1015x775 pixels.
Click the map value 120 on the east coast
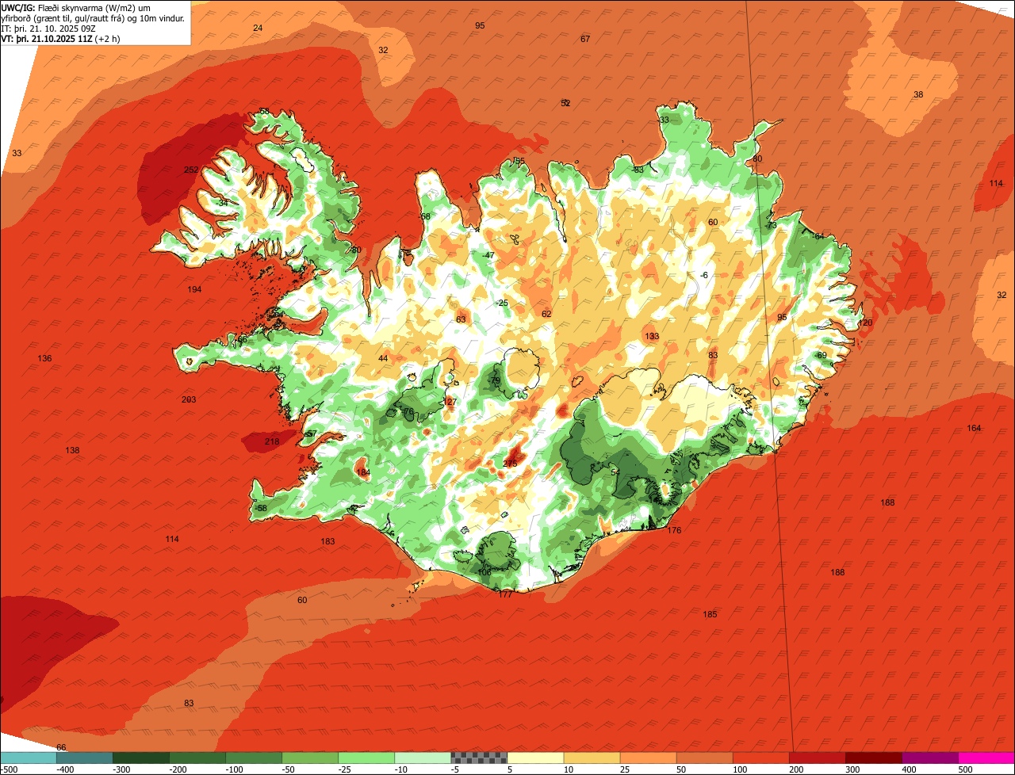tap(865, 323)
